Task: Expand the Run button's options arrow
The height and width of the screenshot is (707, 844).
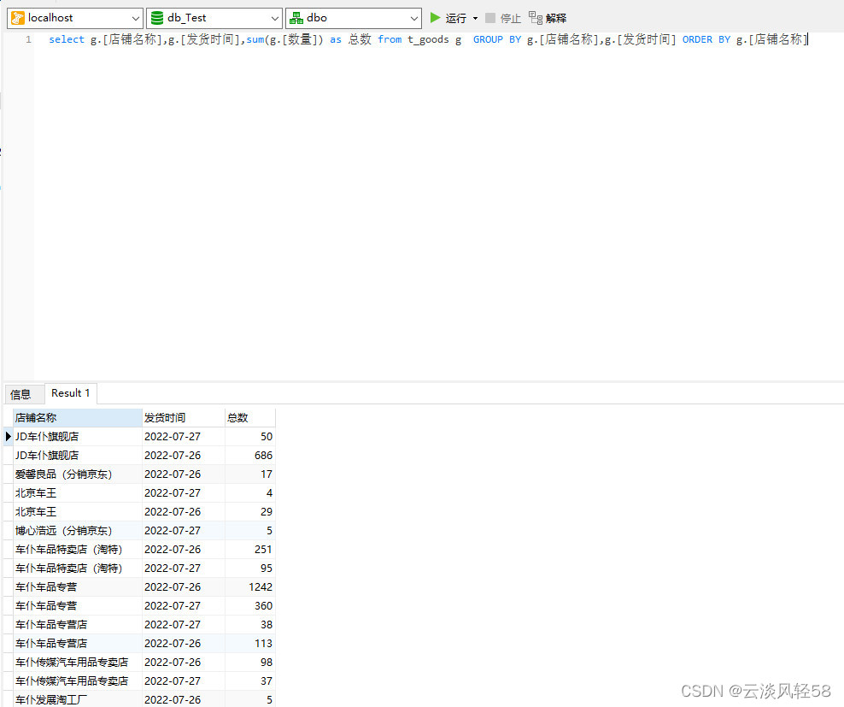Action: [x=475, y=18]
